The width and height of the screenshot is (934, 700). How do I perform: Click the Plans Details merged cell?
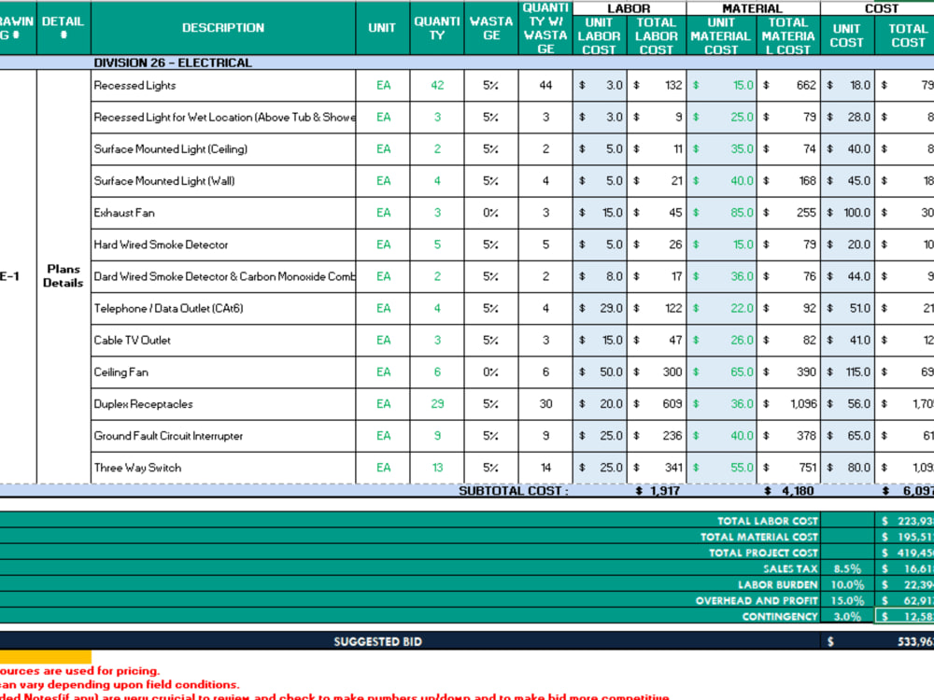click(x=64, y=276)
